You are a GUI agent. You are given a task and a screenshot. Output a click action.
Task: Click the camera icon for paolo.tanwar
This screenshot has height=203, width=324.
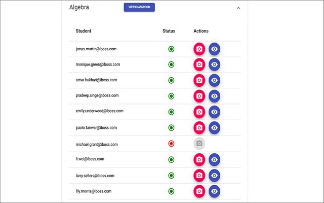click(199, 127)
